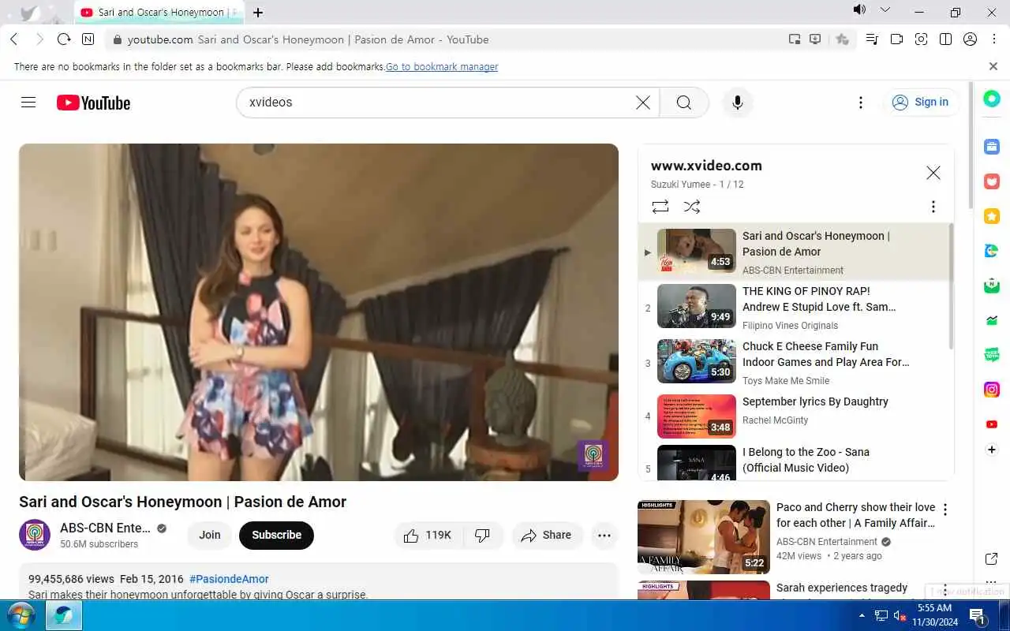This screenshot has width=1010, height=631.
Task: Open the browser profile icon
Action: [x=971, y=39]
